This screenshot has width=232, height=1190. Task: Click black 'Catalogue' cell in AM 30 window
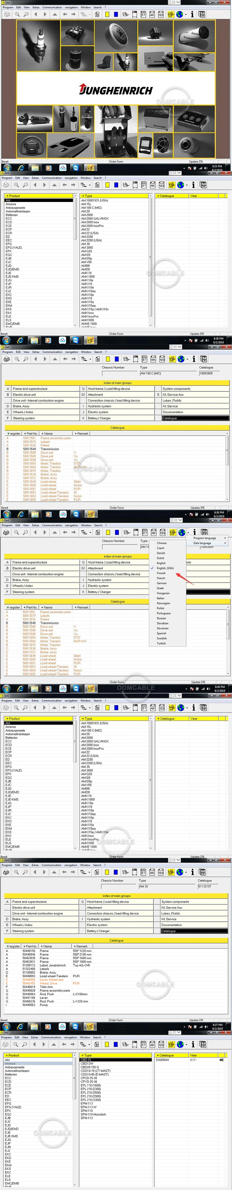click(194, 931)
